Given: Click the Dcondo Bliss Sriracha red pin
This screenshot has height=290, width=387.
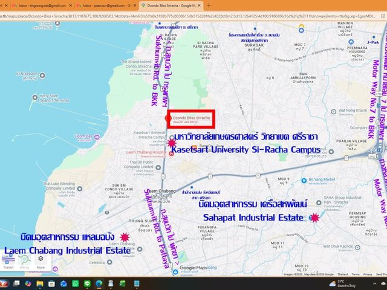Looking at the screenshot, I should 168,118.
